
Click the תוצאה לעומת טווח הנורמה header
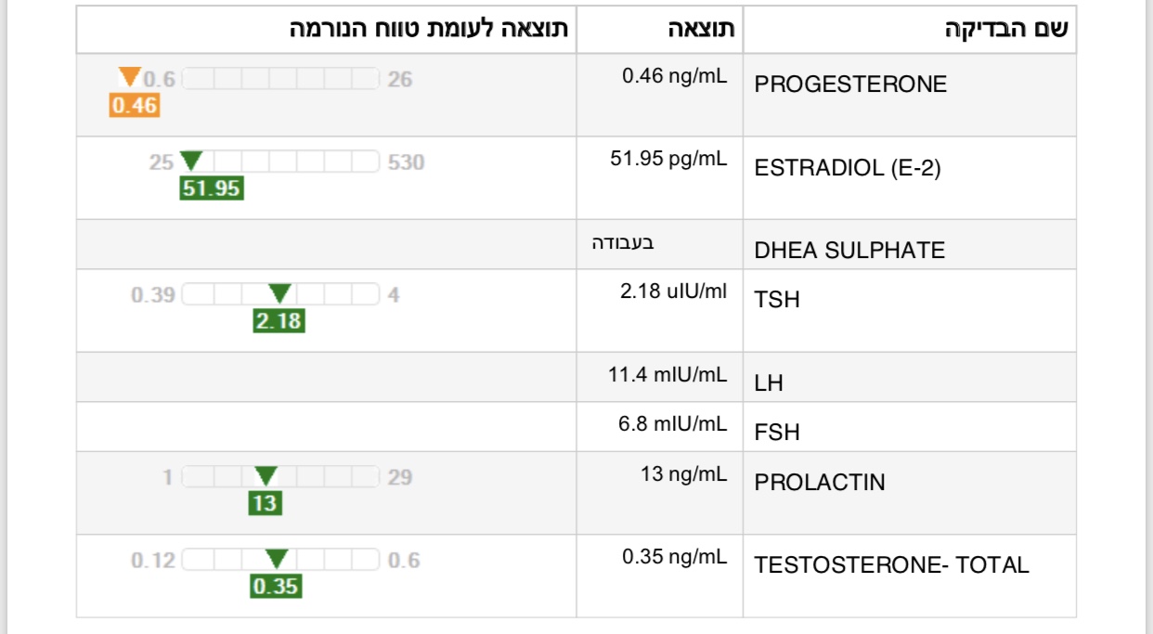click(429, 28)
